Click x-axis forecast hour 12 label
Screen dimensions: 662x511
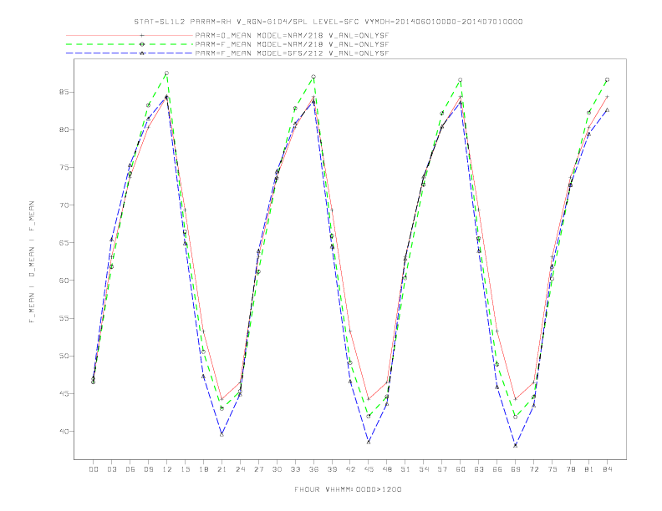tap(167, 469)
